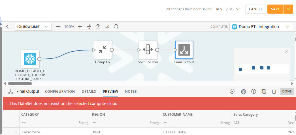
Task: Search the canvas with magnifier icon
Action: click(116, 27)
